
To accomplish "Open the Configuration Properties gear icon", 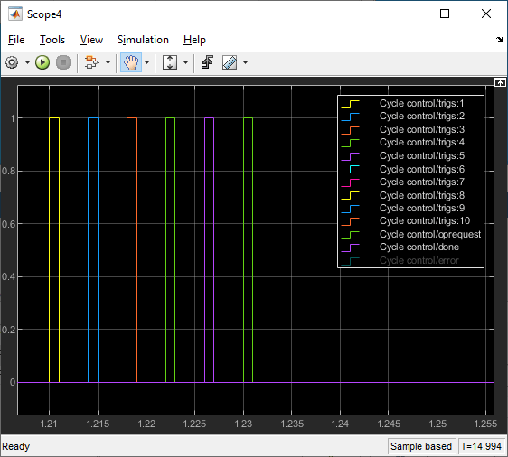I will 12,62.
